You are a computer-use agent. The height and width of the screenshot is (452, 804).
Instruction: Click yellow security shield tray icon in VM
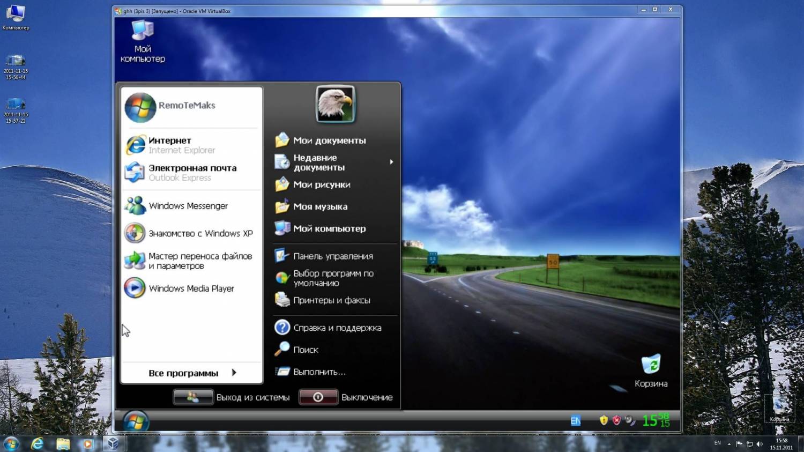pyautogui.click(x=604, y=421)
